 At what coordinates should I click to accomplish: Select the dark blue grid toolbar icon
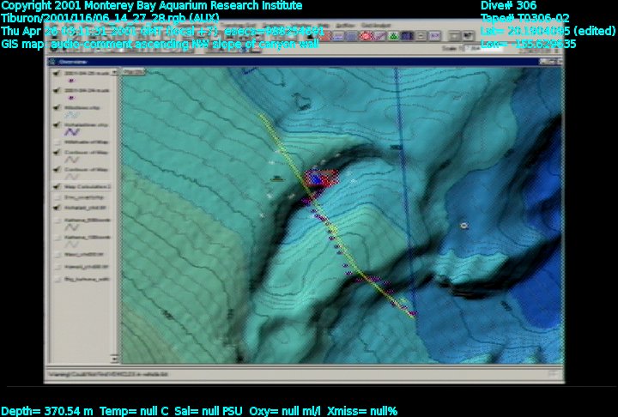[x=406, y=36]
